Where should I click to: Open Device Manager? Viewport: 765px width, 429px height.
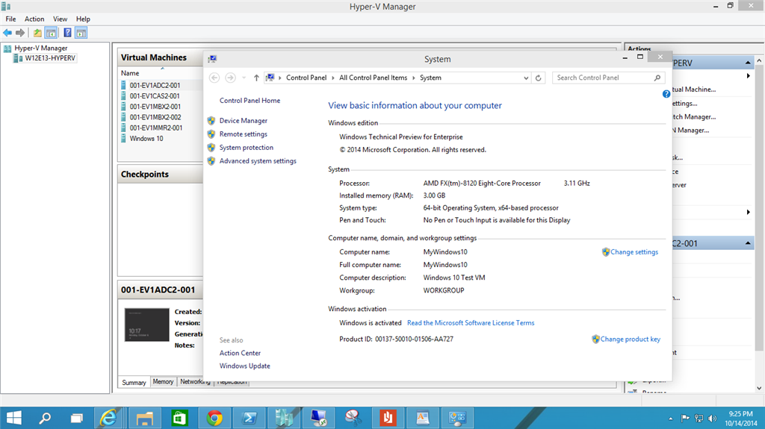click(x=243, y=120)
